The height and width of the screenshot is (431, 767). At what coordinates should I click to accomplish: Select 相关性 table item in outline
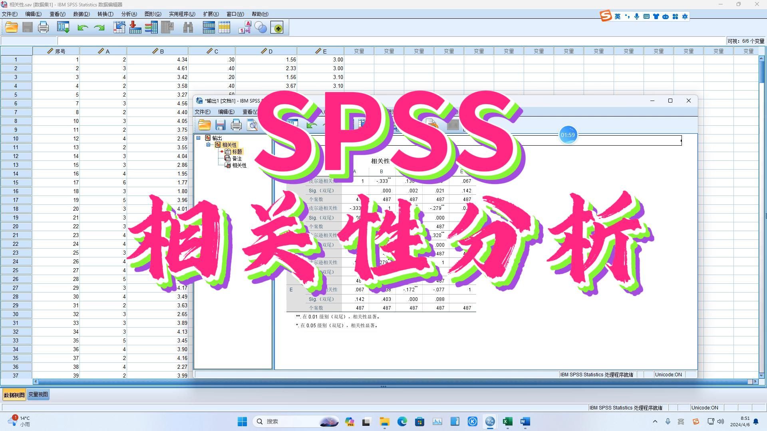point(239,165)
